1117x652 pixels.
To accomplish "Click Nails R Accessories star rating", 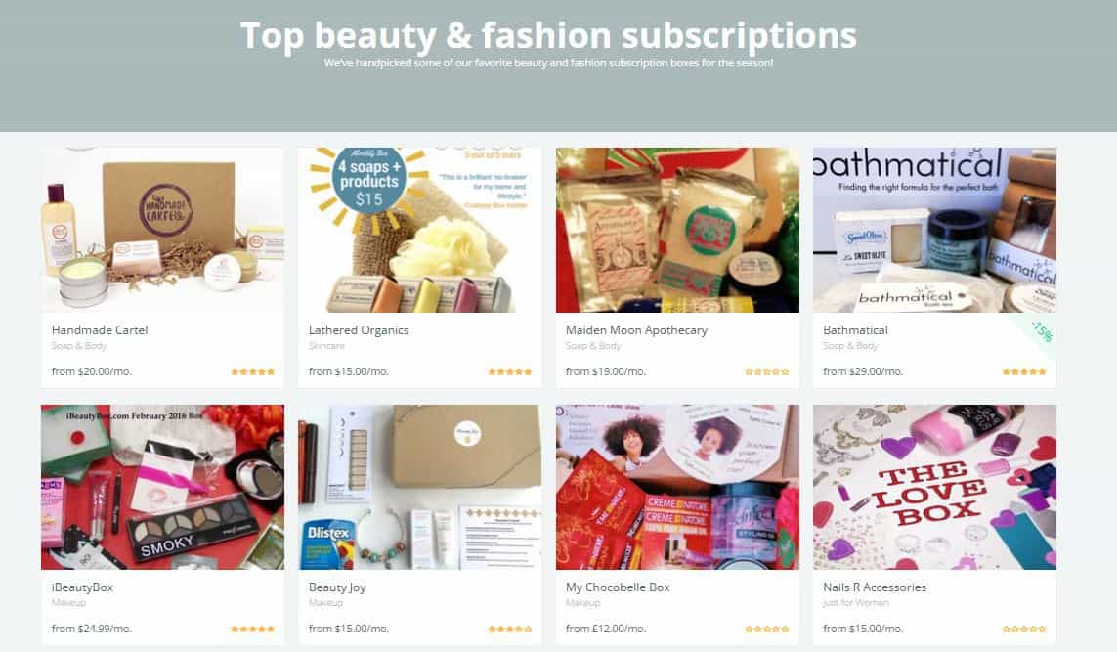I will (x=1024, y=630).
